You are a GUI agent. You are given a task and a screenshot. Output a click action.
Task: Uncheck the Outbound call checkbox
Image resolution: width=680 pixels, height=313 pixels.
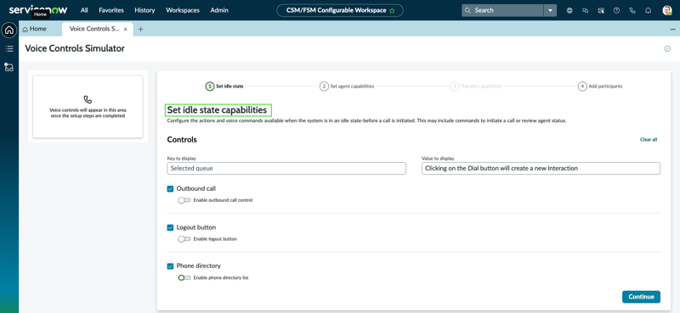170,189
